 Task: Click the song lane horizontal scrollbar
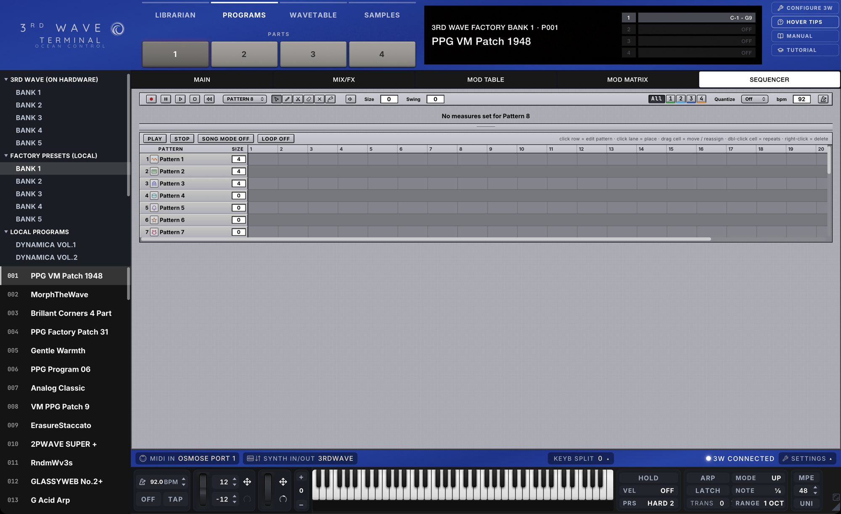tap(426, 239)
